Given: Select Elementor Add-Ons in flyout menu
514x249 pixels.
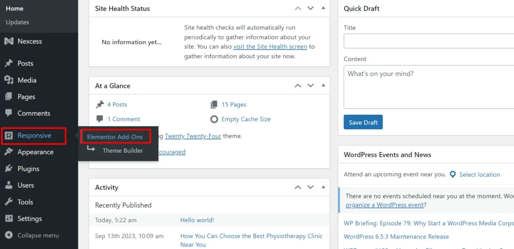Looking at the screenshot, I should coord(115,137).
